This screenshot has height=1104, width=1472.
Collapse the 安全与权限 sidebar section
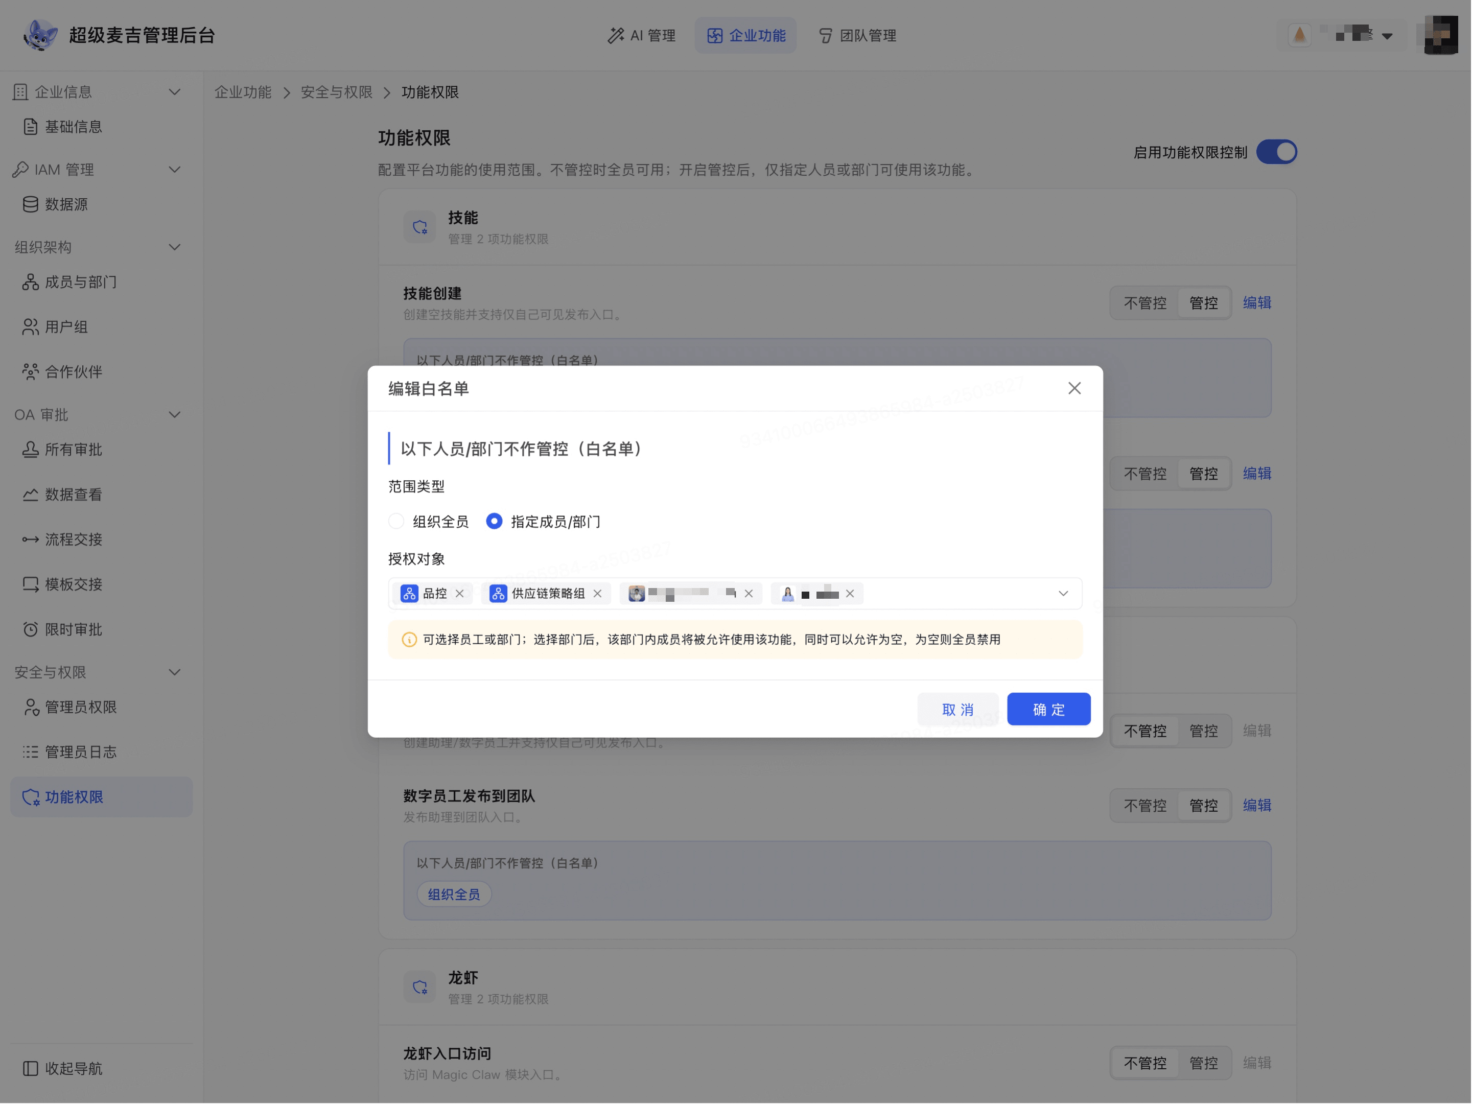pos(175,673)
